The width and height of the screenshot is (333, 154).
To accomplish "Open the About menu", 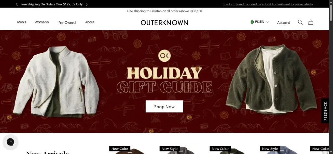I will tap(90, 22).
